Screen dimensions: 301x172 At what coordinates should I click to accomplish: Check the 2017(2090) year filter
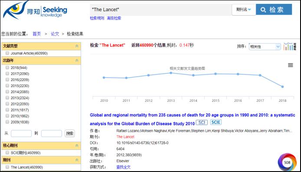pos(7,74)
